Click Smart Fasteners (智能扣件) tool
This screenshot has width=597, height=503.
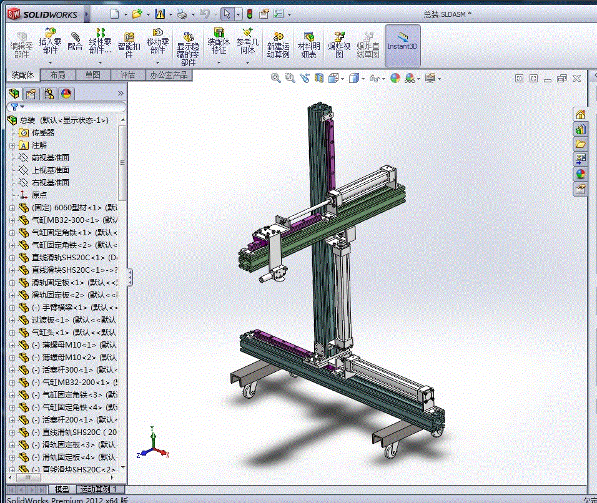pos(129,46)
